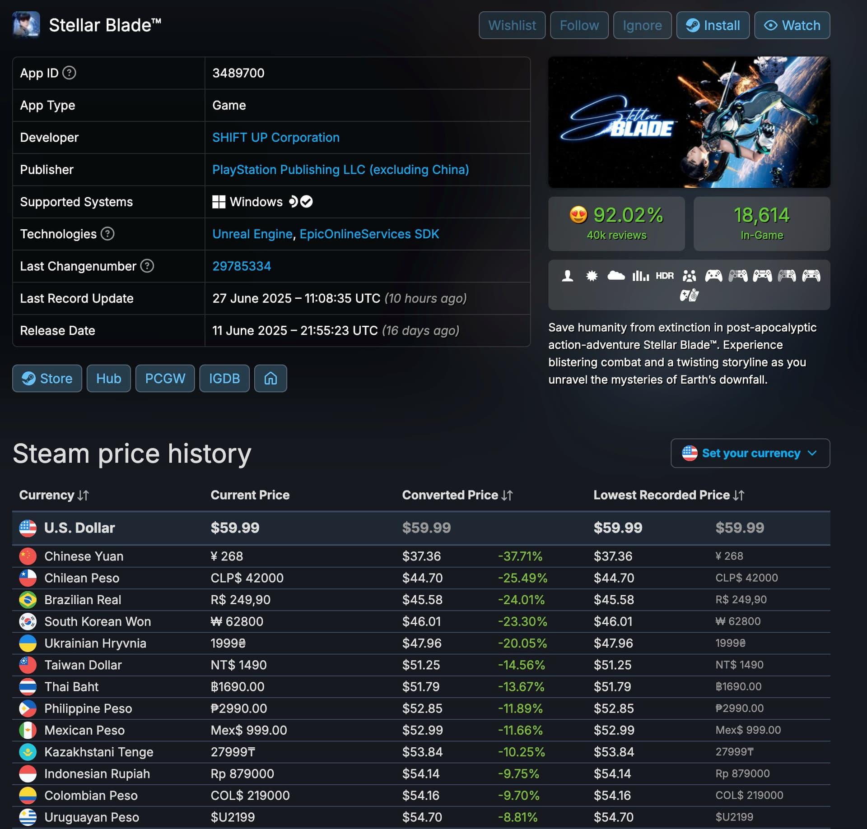Viewport: 867px width, 829px height.
Task: Click the Family Sharing group icon
Action: click(689, 275)
